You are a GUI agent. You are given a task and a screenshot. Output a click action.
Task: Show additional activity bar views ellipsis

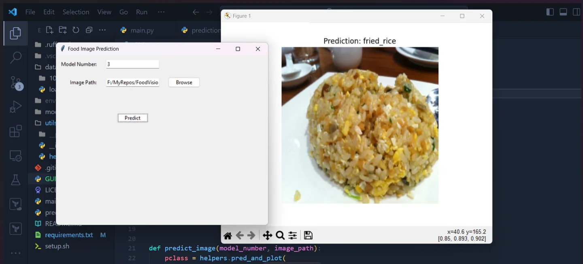click(x=15, y=253)
